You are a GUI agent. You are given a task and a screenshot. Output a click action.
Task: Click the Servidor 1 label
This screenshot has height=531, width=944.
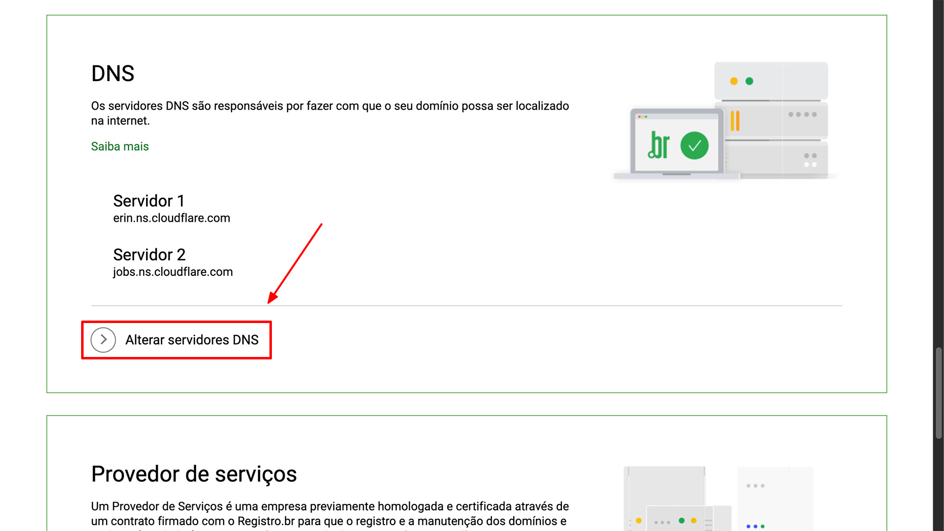coord(149,201)
